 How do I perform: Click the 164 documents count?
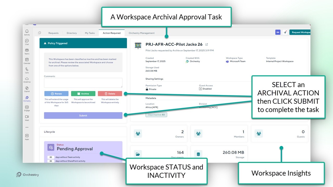[180, 152]
